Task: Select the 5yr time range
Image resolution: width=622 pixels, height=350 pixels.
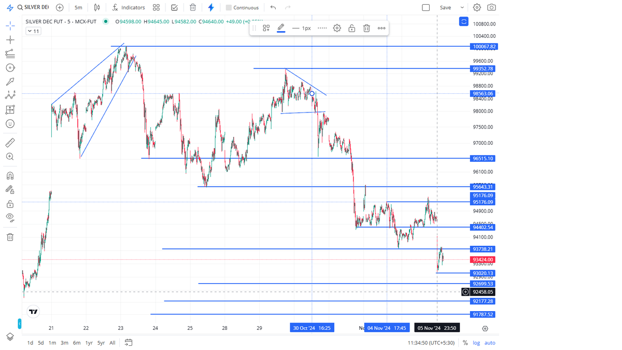Action: [x=101, y=343]
